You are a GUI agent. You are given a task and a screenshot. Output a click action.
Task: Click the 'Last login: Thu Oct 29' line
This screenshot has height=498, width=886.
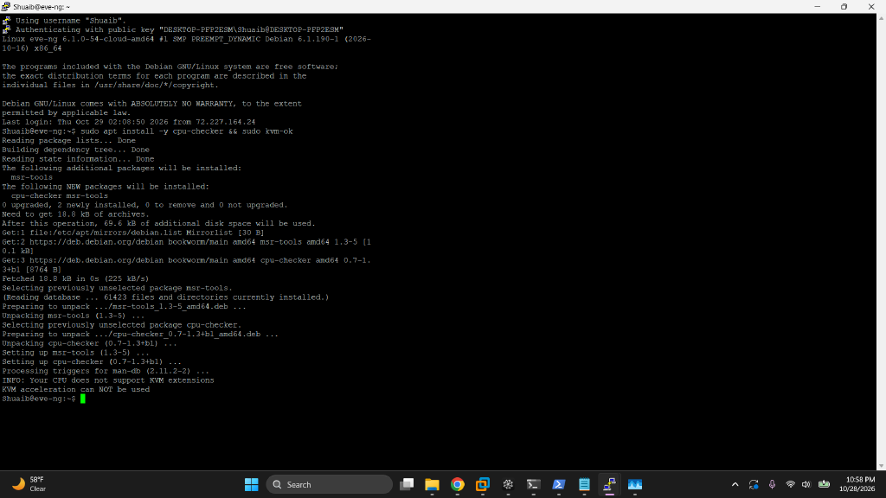[129, 122]
